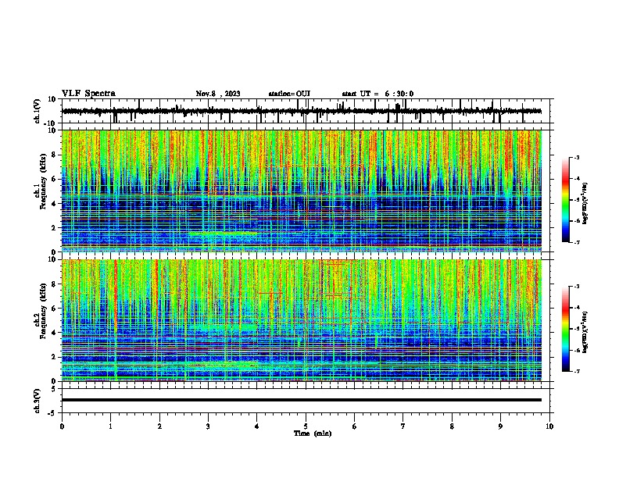The height and width of the screenshot is (478, 619).
Task: Click the "-4" label on ch.2 color scale
Action: tap(577, 308)
